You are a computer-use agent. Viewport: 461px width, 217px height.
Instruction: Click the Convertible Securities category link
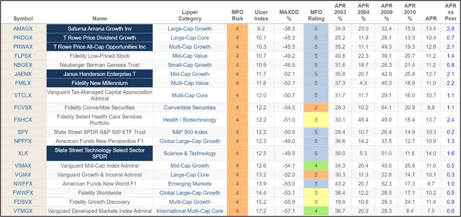click(x=190, y=108)
